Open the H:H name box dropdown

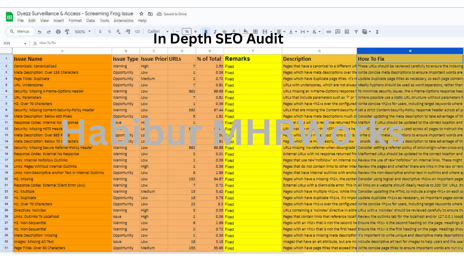click(25, 43)
